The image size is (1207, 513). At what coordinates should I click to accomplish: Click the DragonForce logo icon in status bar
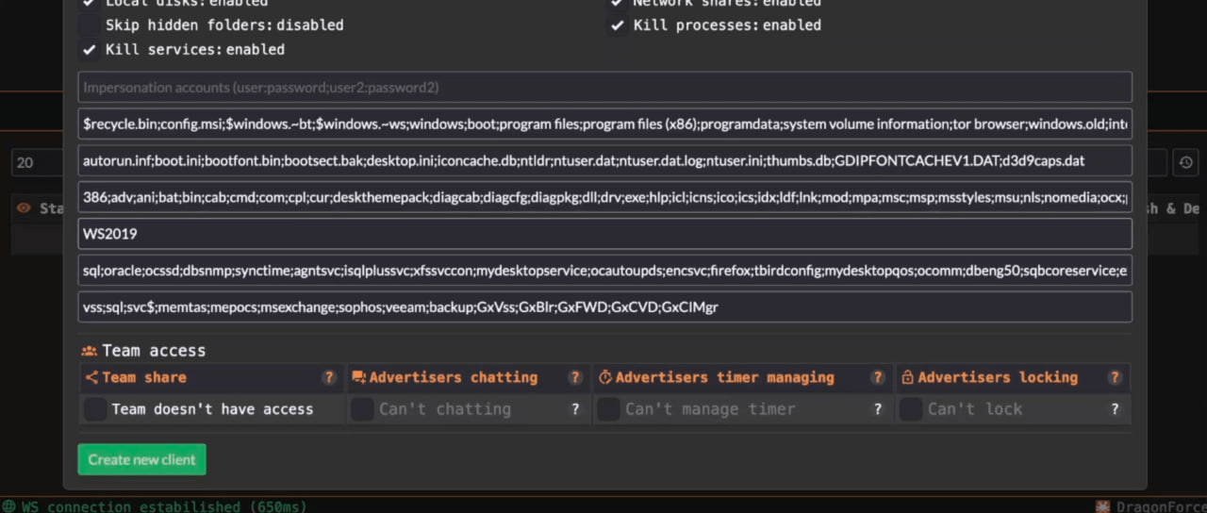[x=1103, y=506]
